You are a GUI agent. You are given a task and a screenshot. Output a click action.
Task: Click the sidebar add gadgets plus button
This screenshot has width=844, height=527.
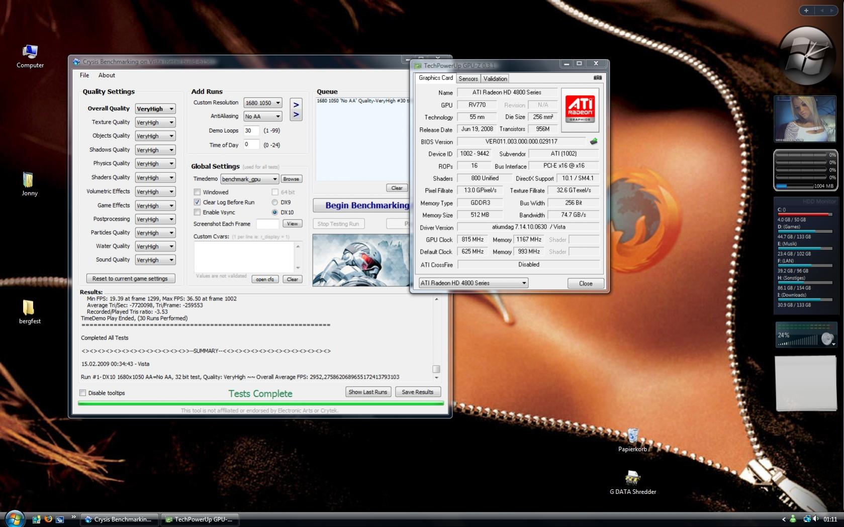806,11
